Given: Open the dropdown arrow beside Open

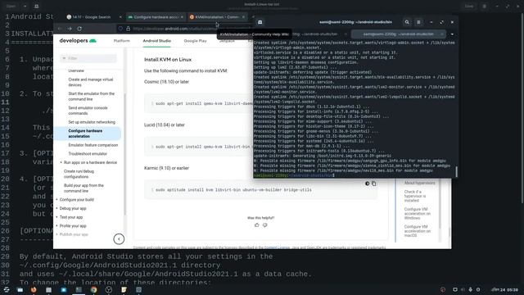Looking at the screenshot, I should coord(25,6).
